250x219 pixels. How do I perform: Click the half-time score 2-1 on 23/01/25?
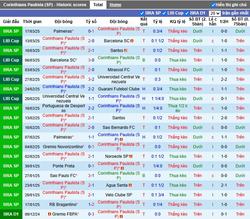224,185
